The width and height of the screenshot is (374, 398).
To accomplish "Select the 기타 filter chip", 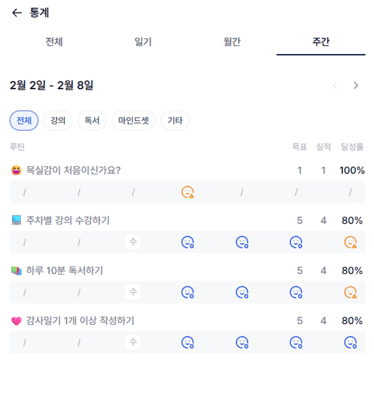I will click(x=175, y=121).
